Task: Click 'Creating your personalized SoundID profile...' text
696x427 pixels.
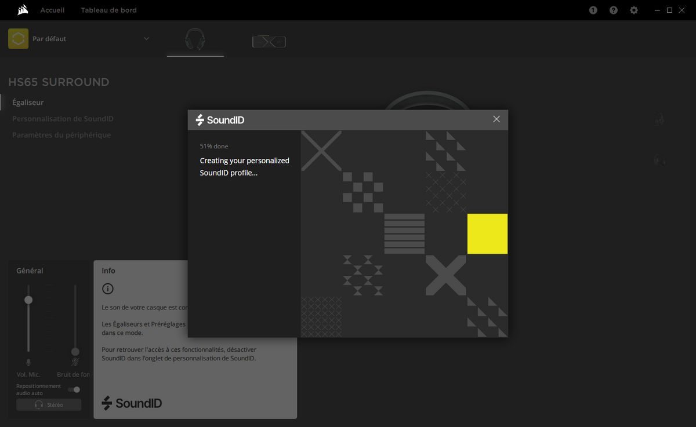Action: coord(244,167)
